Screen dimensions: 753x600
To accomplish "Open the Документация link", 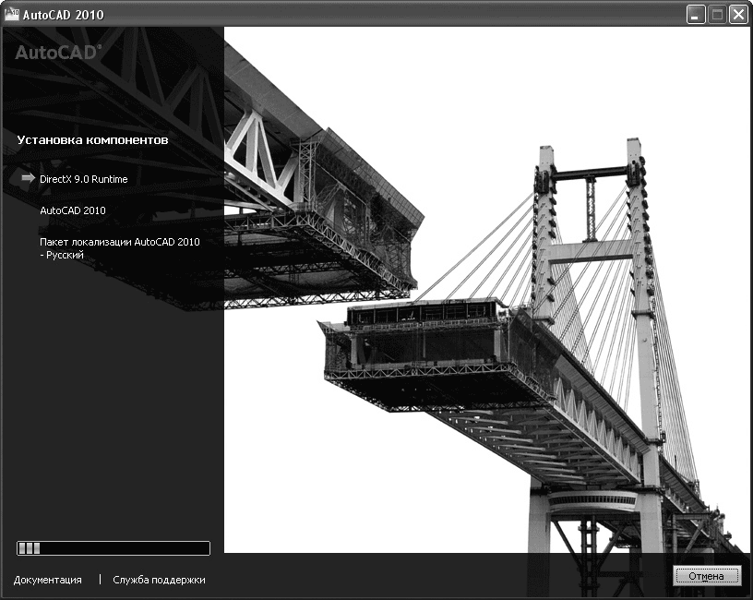I will (x=48, y=580).
